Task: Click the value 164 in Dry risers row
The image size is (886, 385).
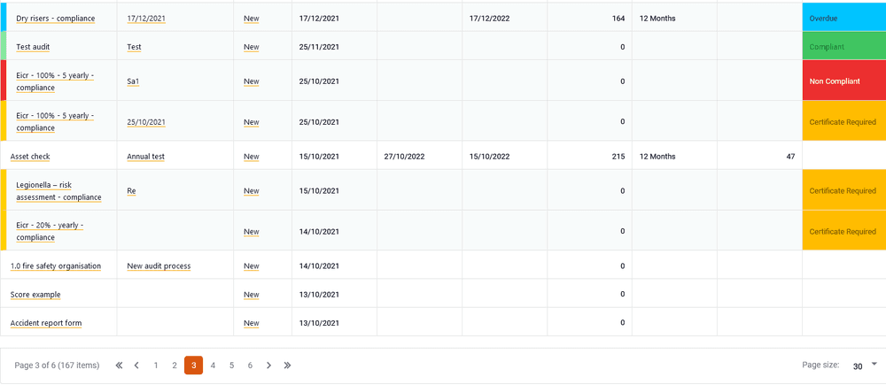Action: (618, 18)
